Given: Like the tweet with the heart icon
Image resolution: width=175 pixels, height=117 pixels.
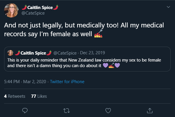Looking at the screenshot, I should (108, 111).
